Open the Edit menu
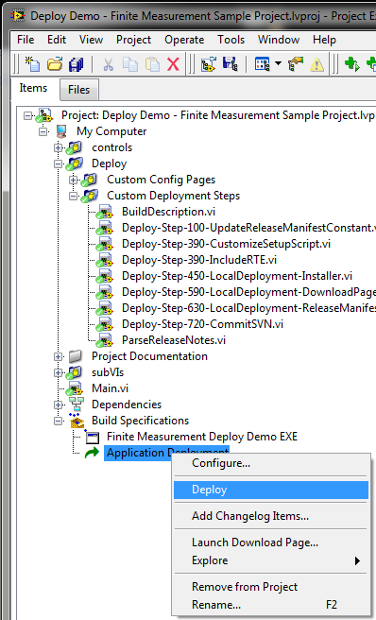 point(57,40)
